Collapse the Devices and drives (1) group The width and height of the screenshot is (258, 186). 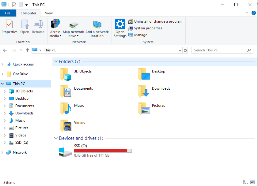56,138
